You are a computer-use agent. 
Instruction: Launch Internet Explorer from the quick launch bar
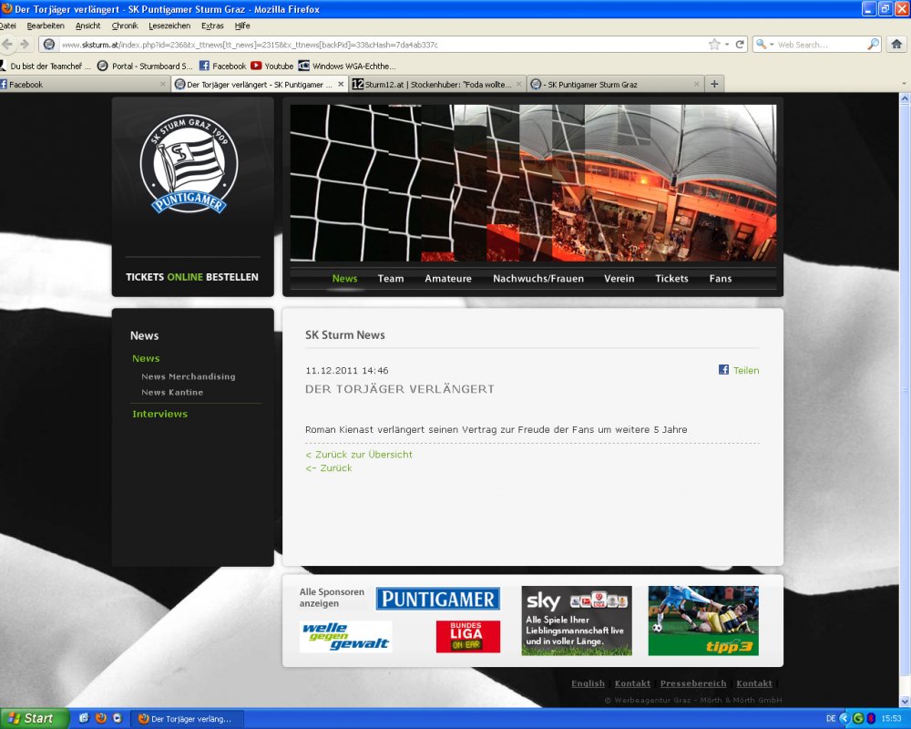coord(84,719)
